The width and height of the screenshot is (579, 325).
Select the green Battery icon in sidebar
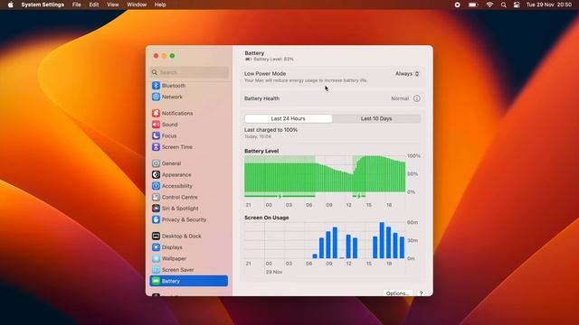(x=156, y=281)
